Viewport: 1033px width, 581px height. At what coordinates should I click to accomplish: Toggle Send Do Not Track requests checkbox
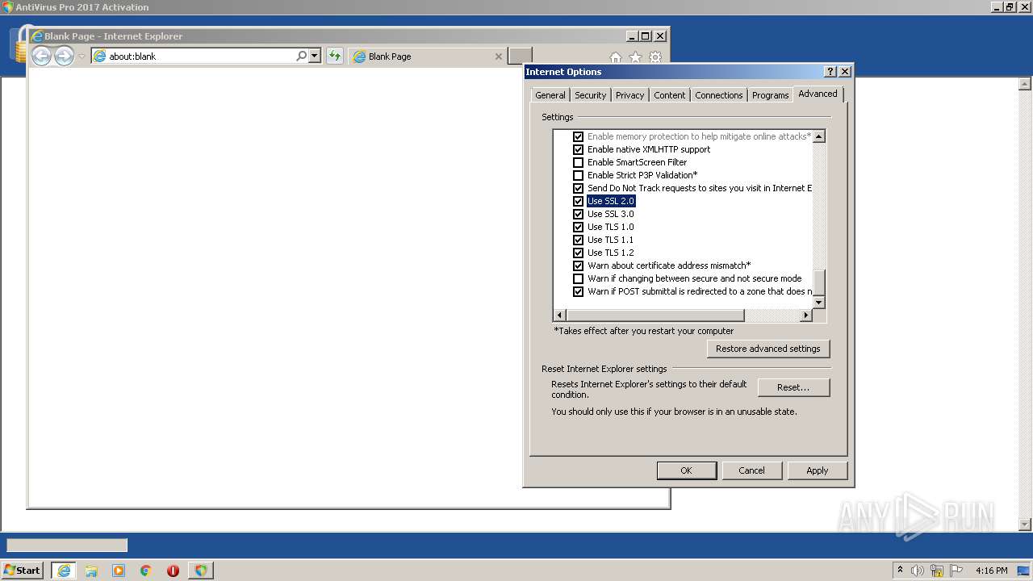(x=578, y=188)
